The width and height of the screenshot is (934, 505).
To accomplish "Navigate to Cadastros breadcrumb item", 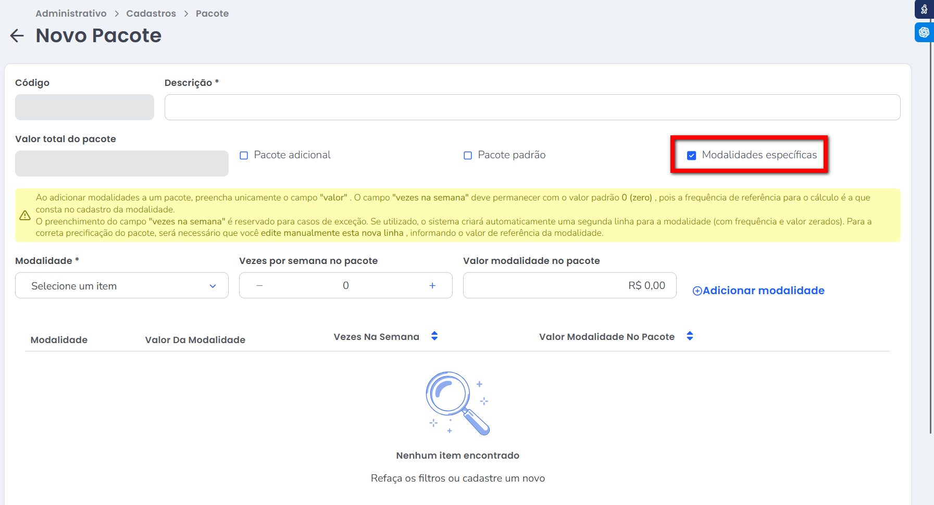I will tap(151, 14).
